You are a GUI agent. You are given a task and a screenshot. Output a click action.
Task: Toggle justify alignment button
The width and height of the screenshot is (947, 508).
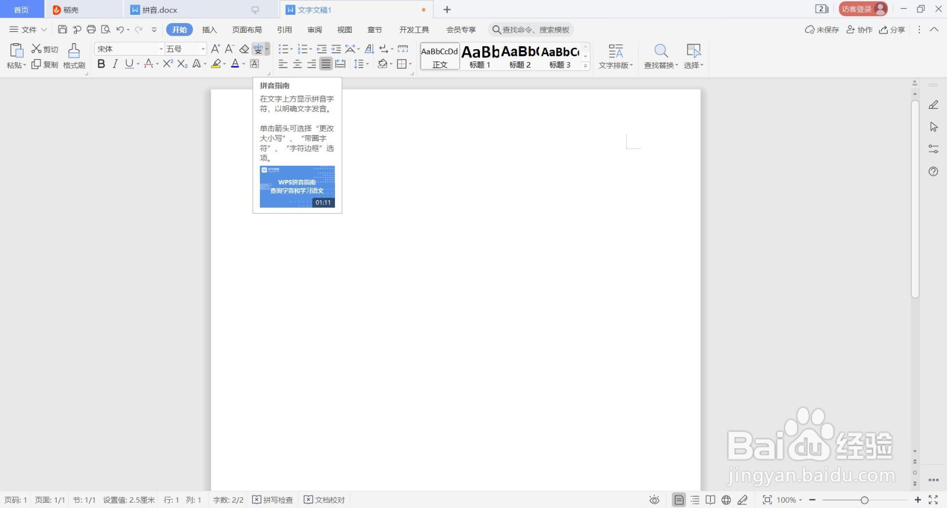coord(326,63)
